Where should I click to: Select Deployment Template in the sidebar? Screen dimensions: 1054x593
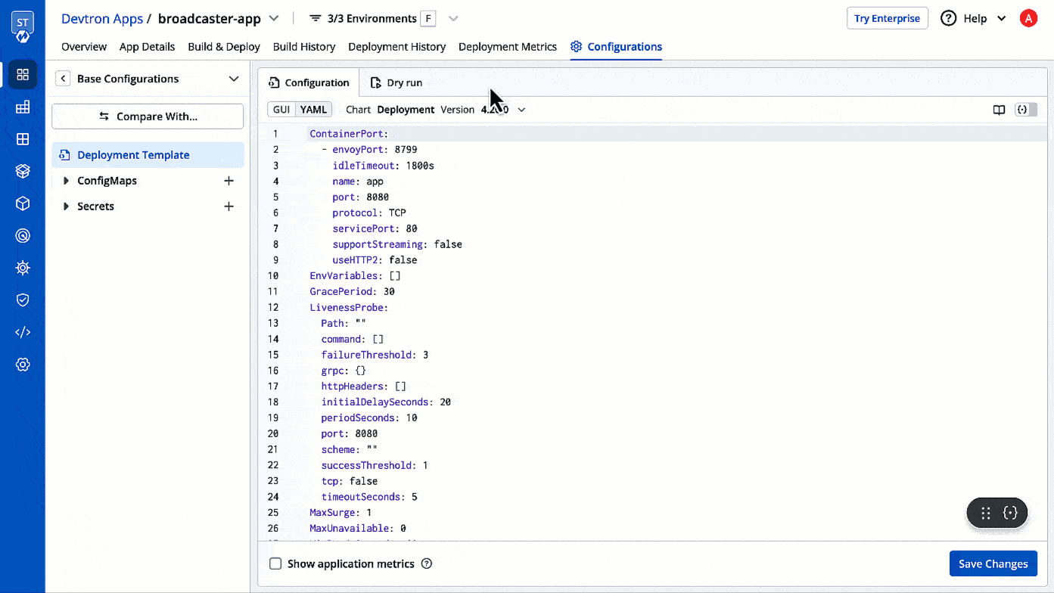[x=133, y=155]
